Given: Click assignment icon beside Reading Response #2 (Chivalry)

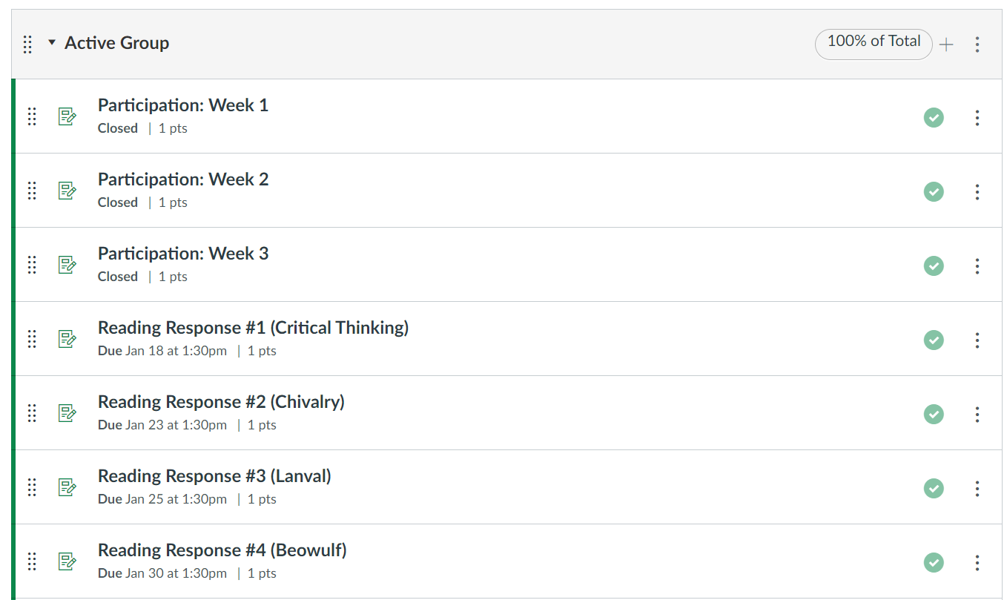Looking at the screenshot, I should (x=67, y=413).
